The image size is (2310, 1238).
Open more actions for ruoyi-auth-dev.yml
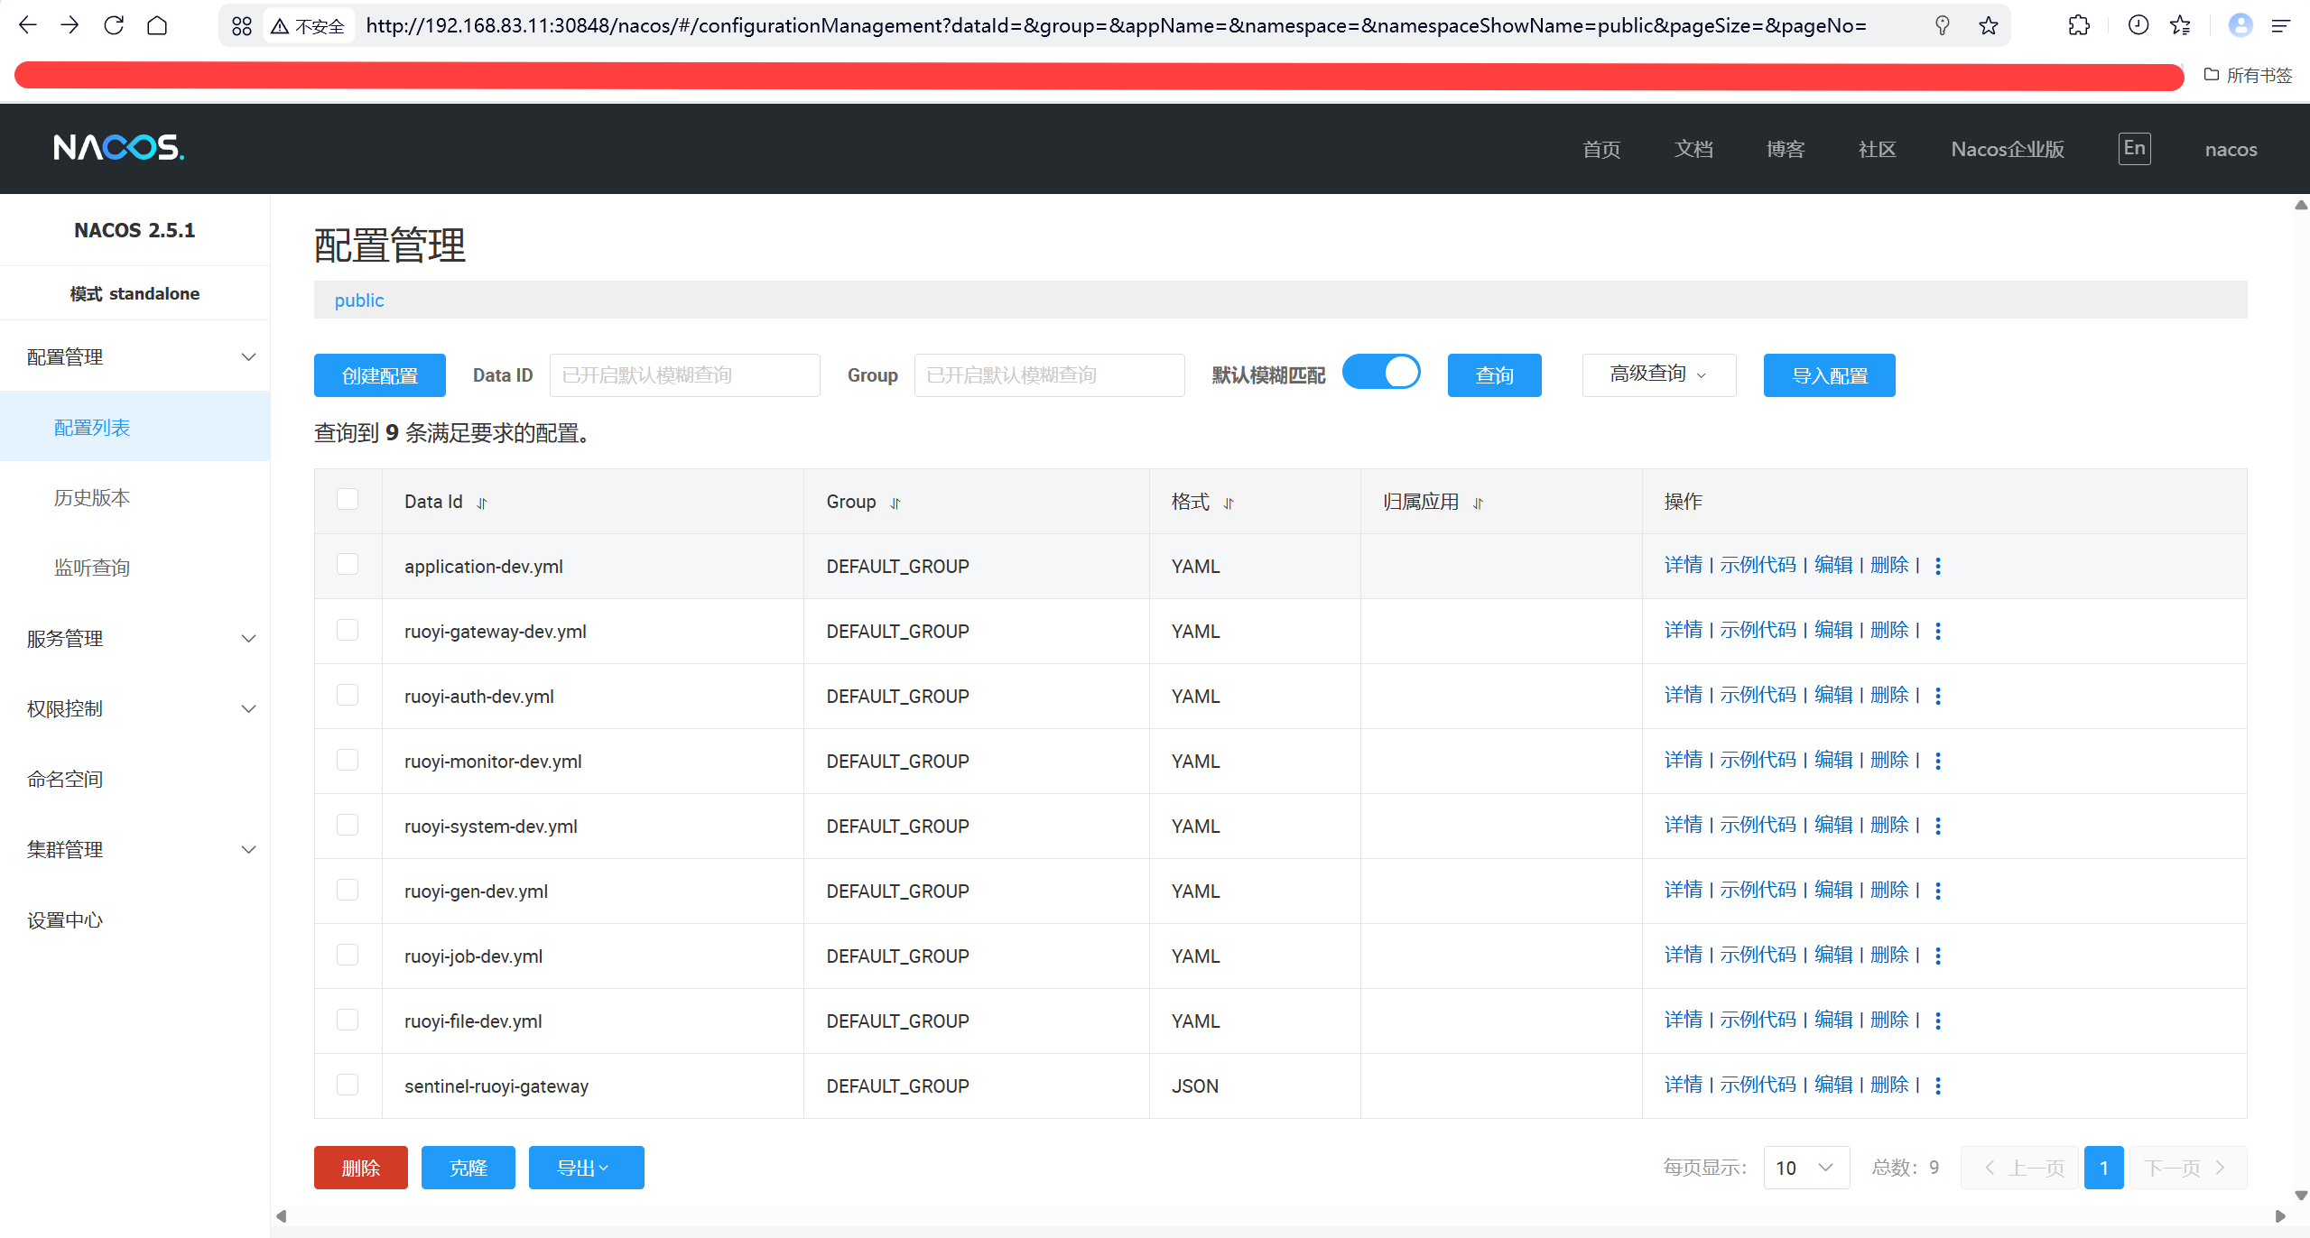(1938, 696)
